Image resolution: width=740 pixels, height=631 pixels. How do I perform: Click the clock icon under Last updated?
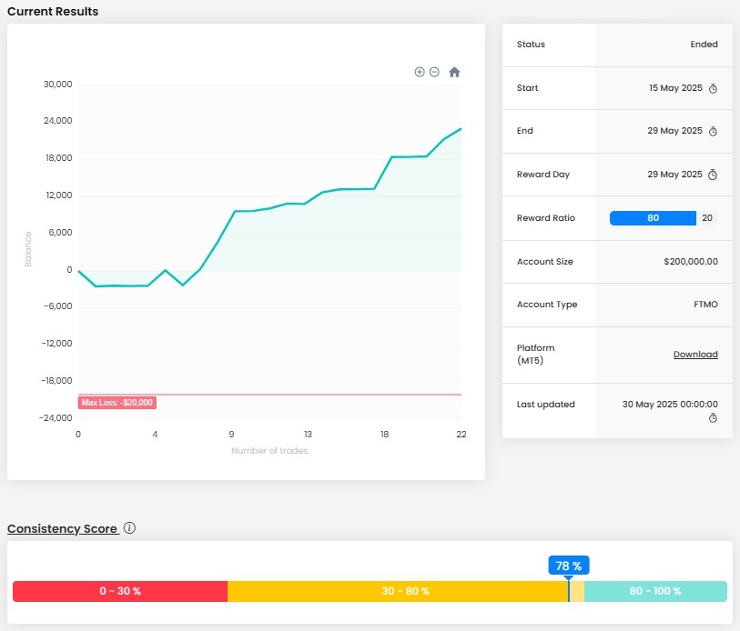tap(714, 418)
